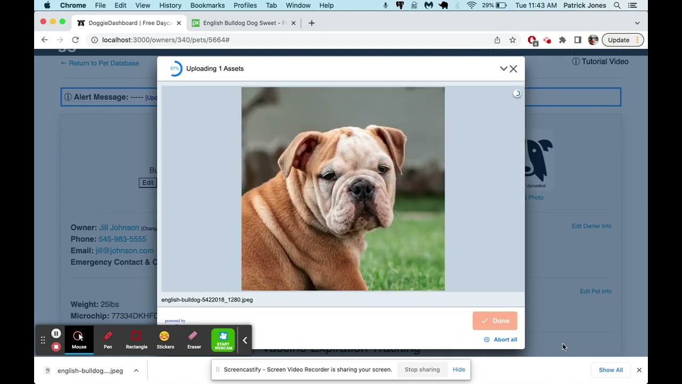
Task: Share this page via the share icon
Action: pyautogui.click(x=497, y=40)
